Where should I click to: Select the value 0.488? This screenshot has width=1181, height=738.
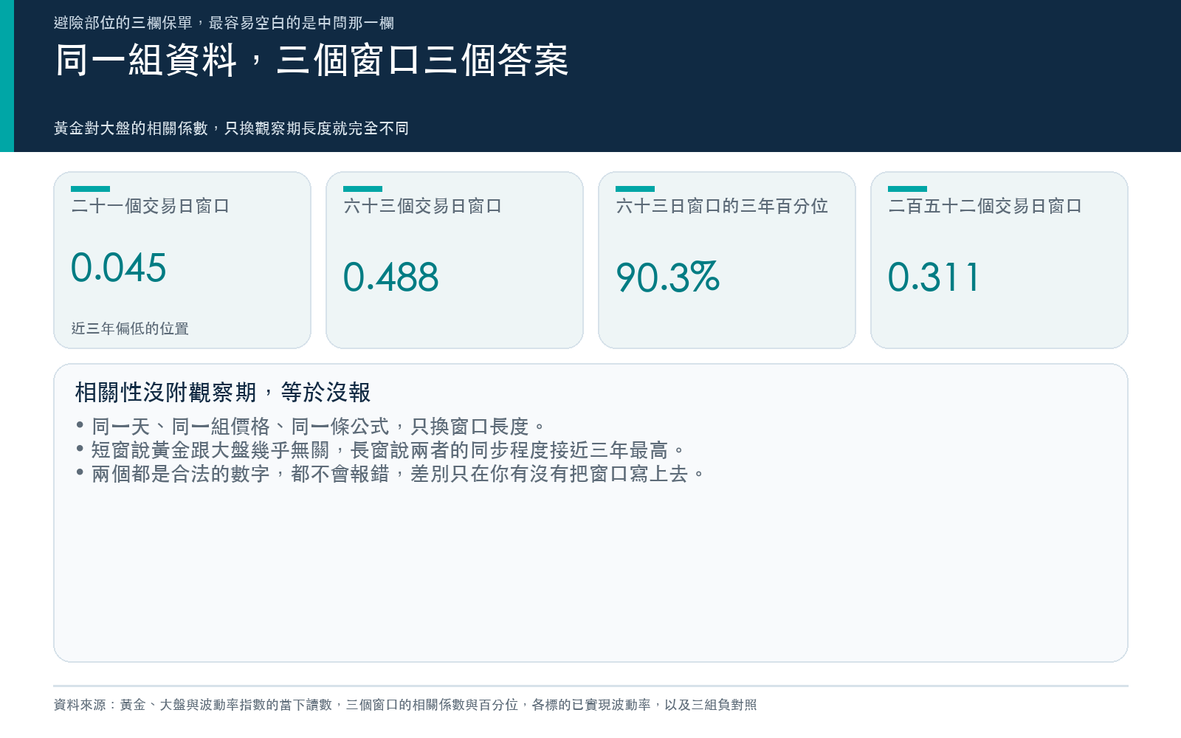coord(391,277)
